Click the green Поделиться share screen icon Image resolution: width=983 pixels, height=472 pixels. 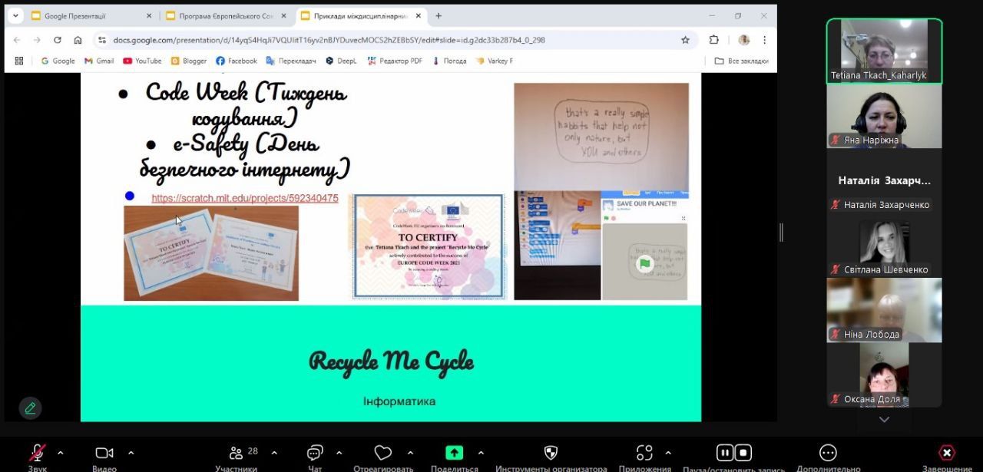tap(455, 453)
